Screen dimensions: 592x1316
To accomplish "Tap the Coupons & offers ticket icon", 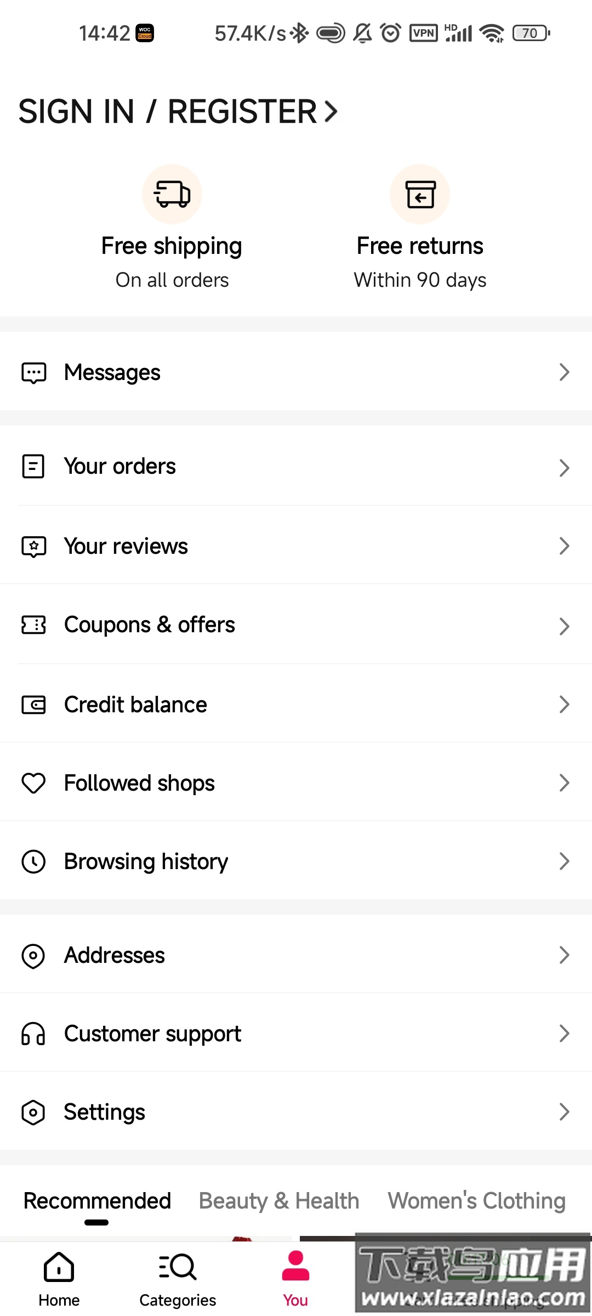I will click(x=33, y=625).
